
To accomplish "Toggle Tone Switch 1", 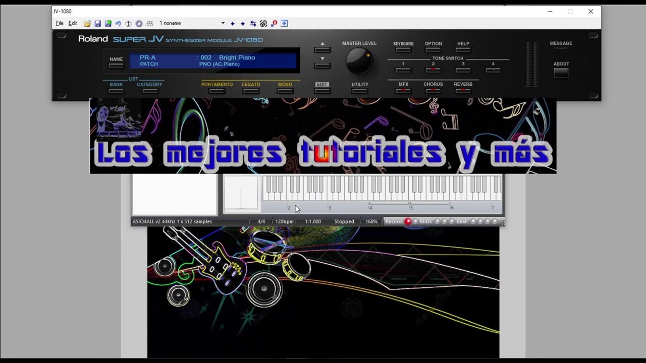I will click(403, 70).
